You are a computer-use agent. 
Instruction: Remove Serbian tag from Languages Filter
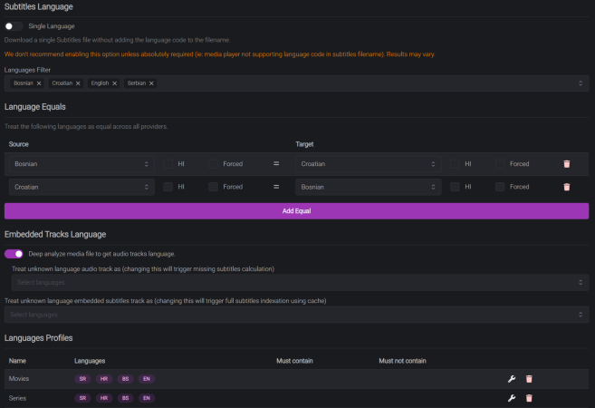(151, 83)
